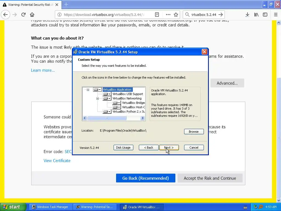Open VirtualBox Application feature install dropdown

(97, 90)
